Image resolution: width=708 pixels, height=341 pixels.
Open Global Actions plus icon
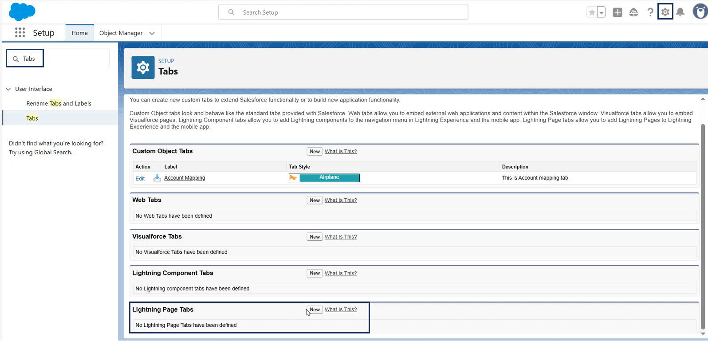pos(618,12)
